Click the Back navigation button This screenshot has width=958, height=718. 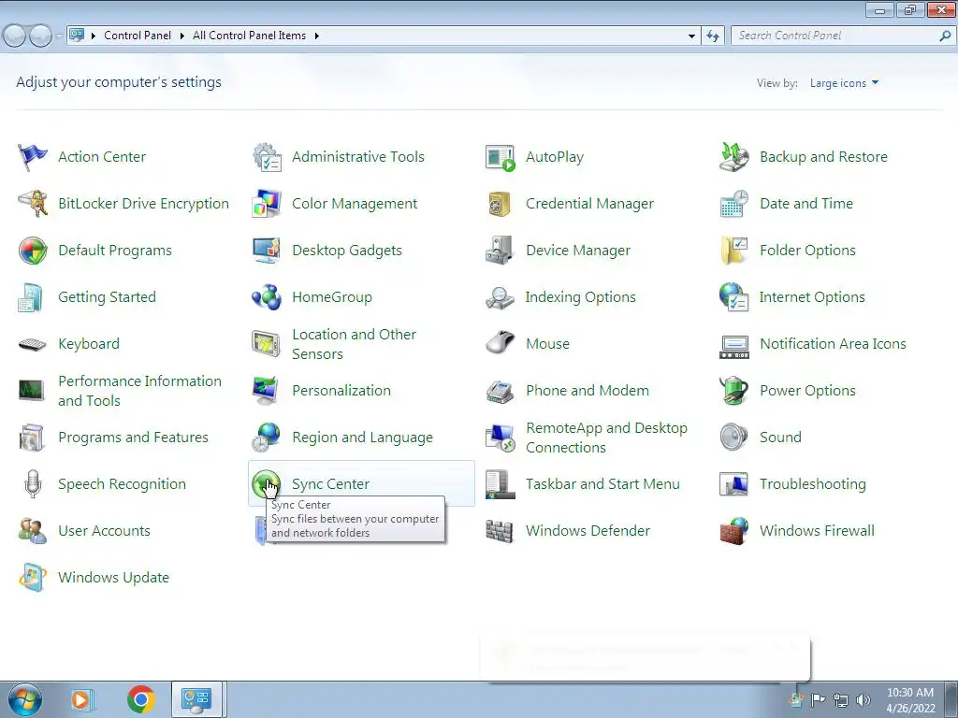point(15,36)
